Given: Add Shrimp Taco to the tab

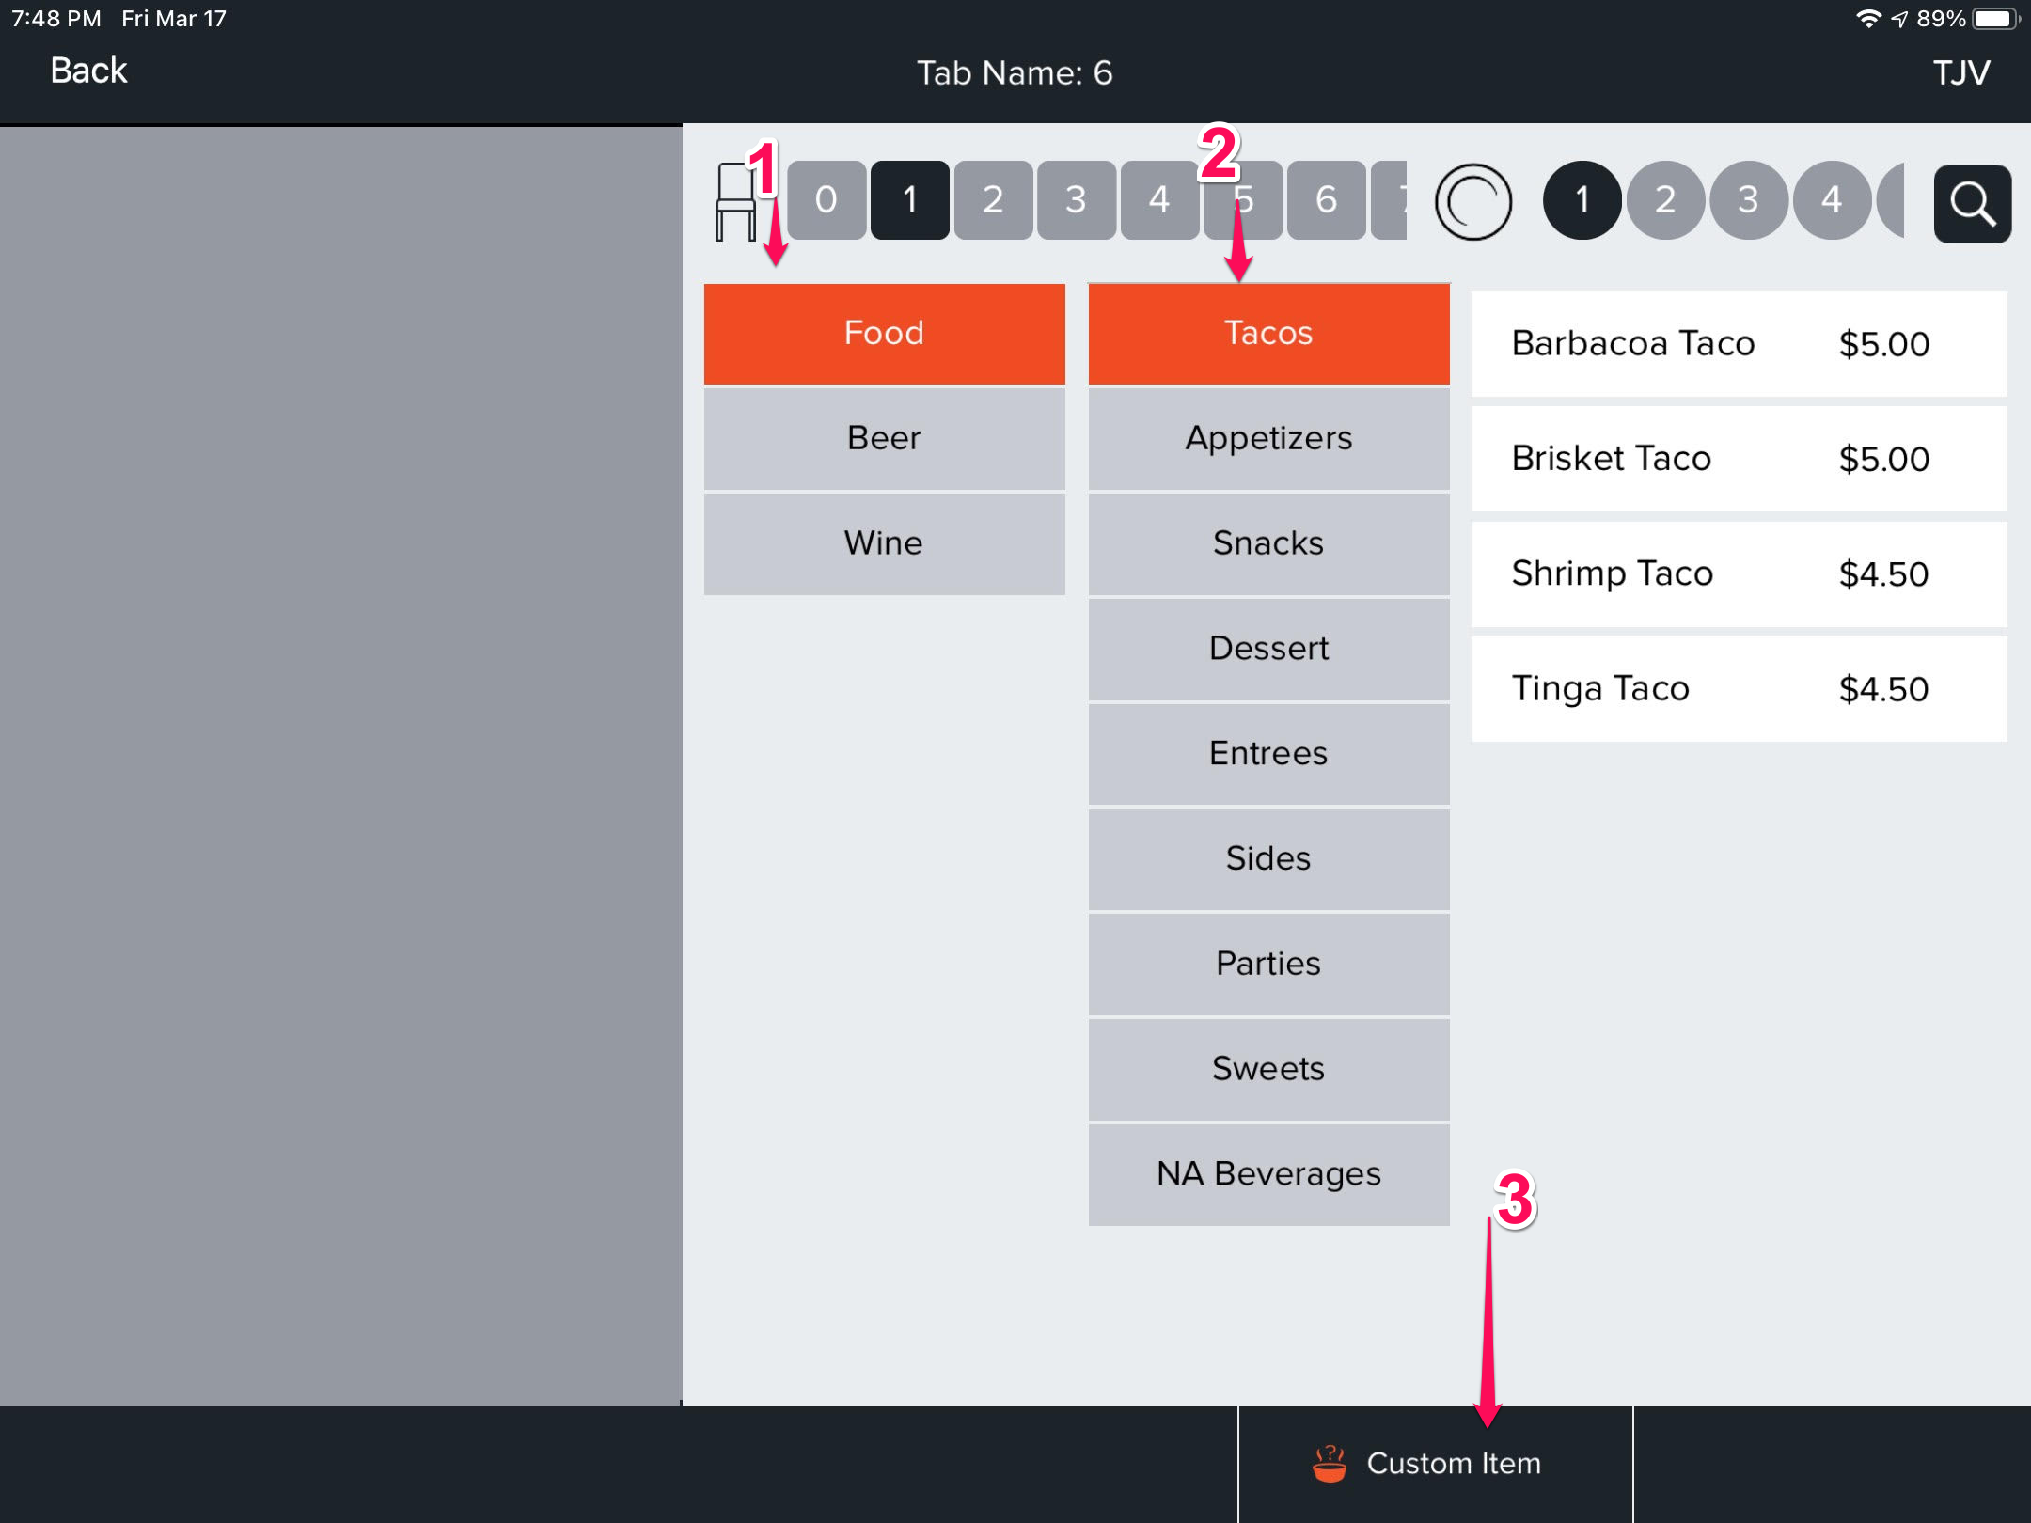Looking at the screenshot, I should coord(1739,573).
